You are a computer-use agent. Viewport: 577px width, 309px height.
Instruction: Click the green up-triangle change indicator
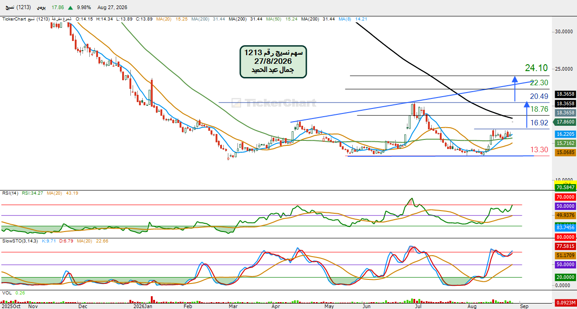coord(70,8)
